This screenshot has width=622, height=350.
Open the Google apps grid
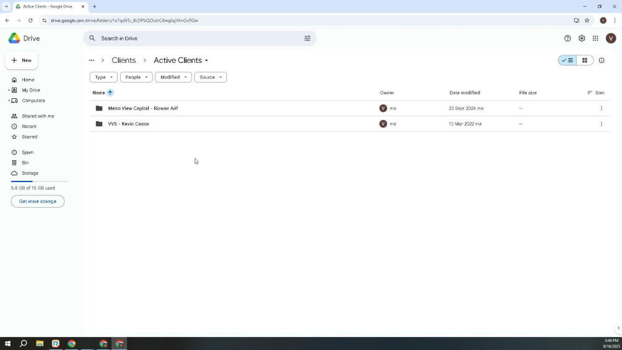595,39
